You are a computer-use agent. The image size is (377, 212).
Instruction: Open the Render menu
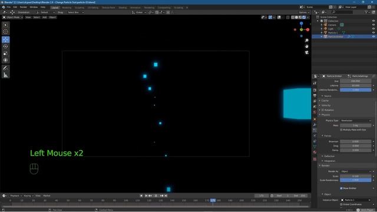[x=24, y=7]
